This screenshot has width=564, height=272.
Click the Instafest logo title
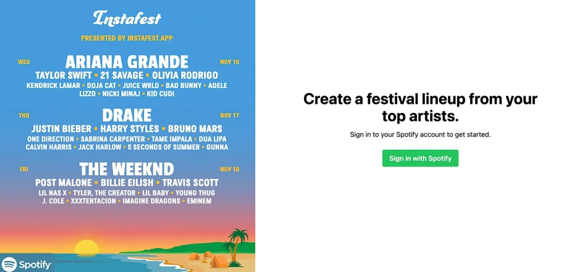[x=127, y=18]
